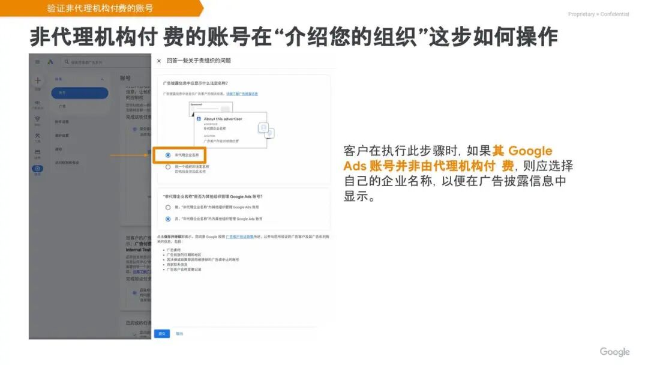
Task: Select the last sidebar menu item
Action: [67, 163]
